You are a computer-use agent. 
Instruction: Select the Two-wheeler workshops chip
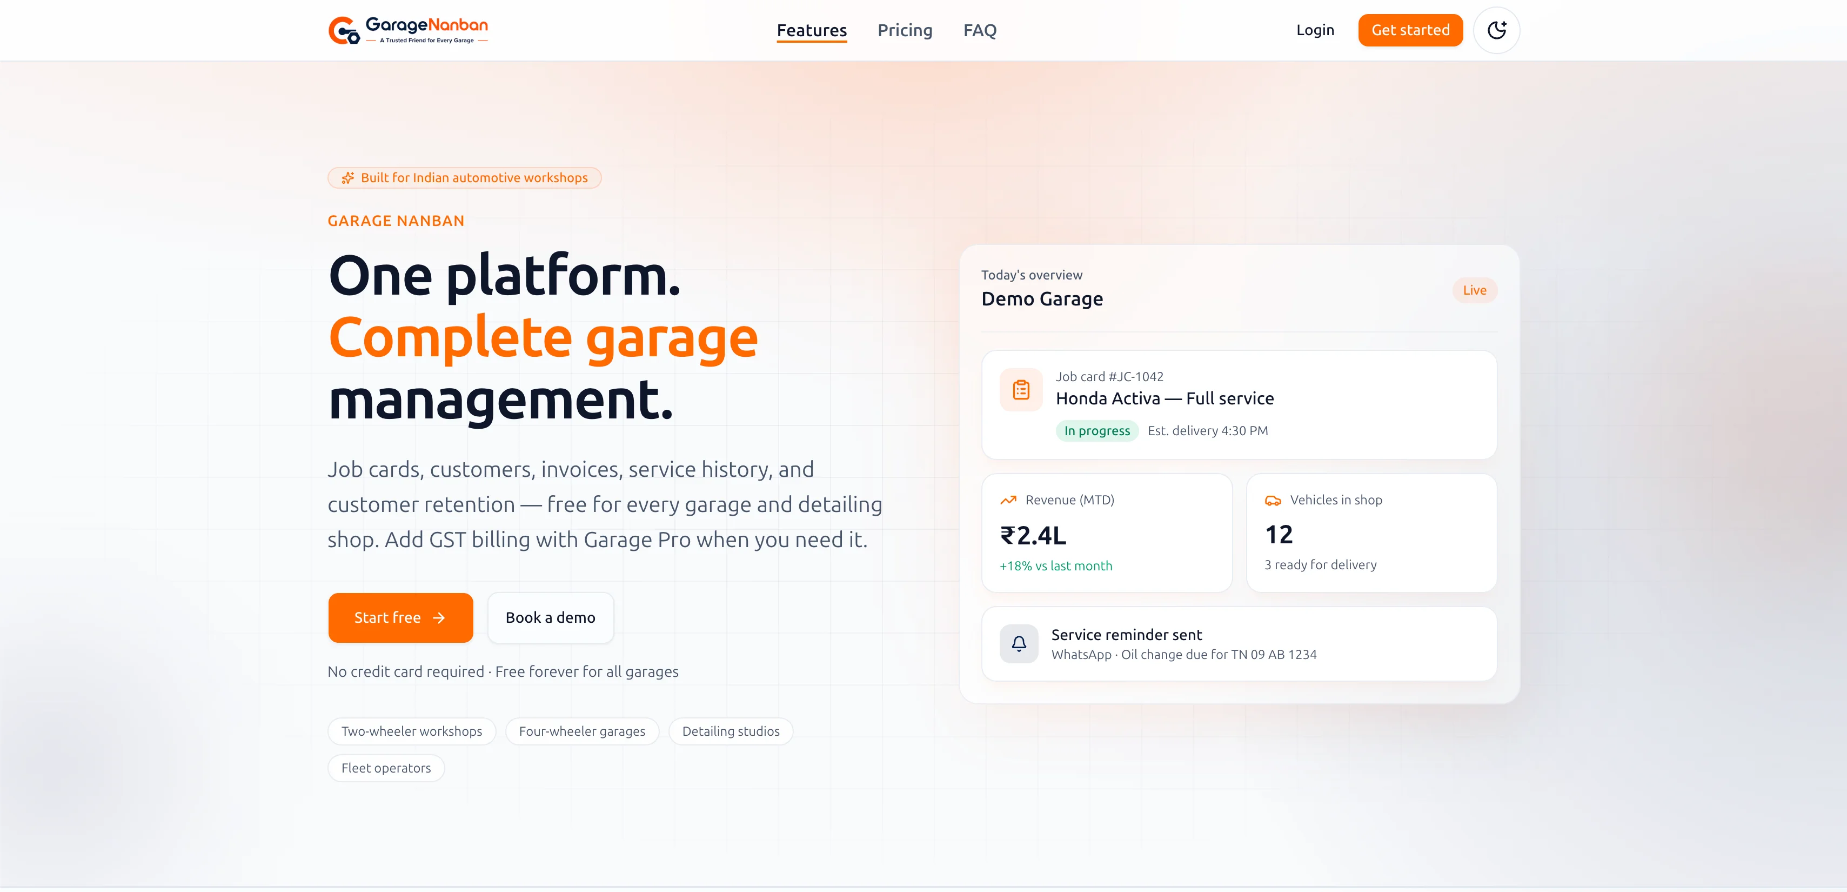coord(412,731)
